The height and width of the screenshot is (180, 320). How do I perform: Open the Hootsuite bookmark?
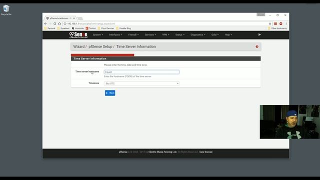click(x=77, y=28)
